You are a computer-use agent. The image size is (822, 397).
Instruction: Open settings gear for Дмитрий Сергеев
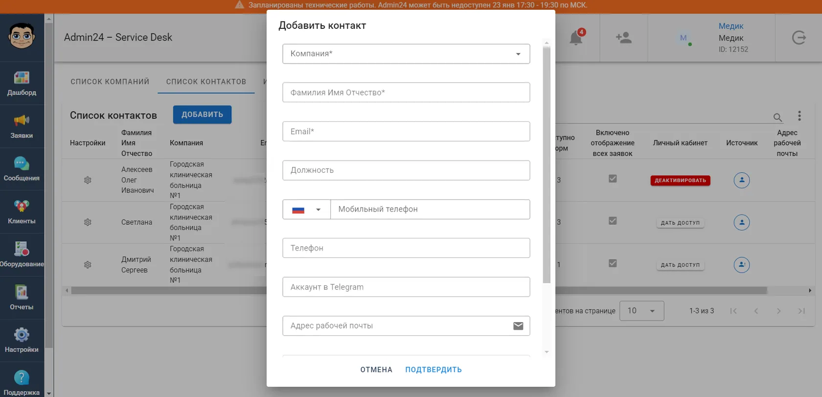(88, 265)
